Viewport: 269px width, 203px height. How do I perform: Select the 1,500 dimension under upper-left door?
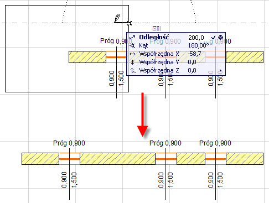pos(121,78)
